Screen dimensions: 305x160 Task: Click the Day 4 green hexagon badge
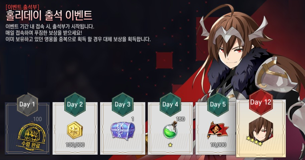click(170, 105)
